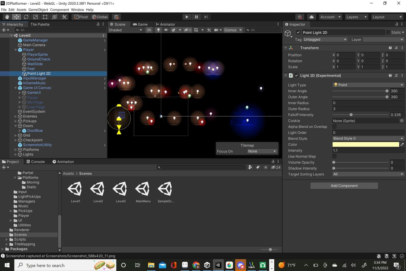406x271 pixels.
Task: Open the Light Type dropdown
Action: coord(368,85)
